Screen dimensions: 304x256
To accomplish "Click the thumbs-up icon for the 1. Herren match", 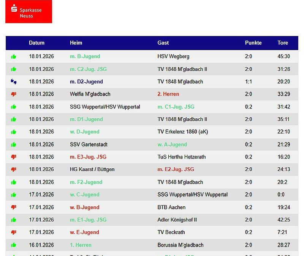I will pyautogui.click(x=14, y=245).
